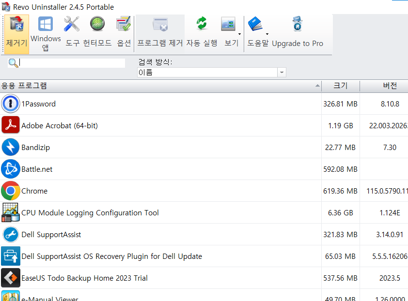Click the 프로그램 제거 toolbar button
Viewport: 408px width, 301px height.
(160, 34)
